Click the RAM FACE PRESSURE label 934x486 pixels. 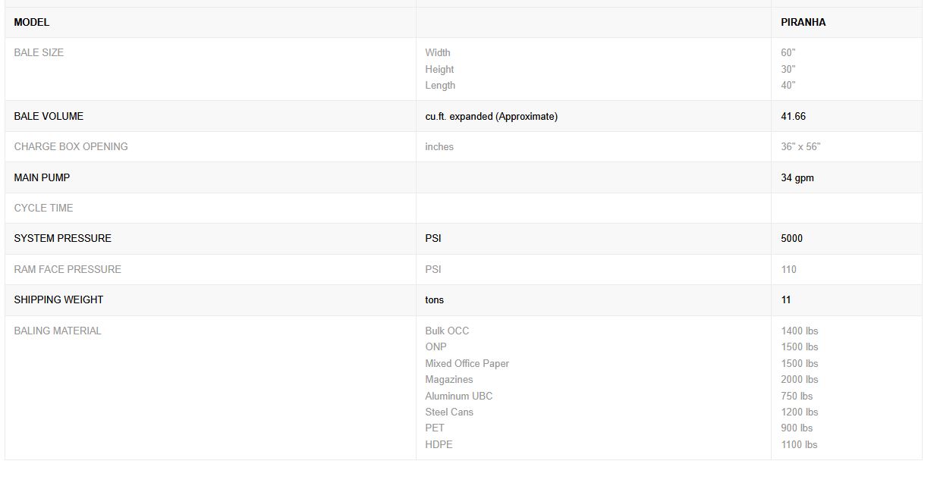click(68, 270)
